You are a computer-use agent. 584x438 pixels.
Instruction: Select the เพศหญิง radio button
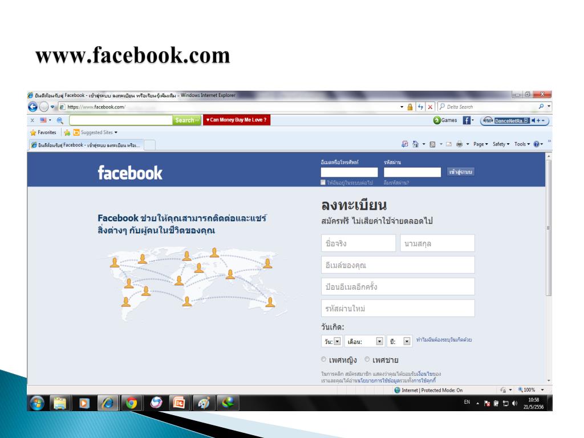(x=323, y=359)
